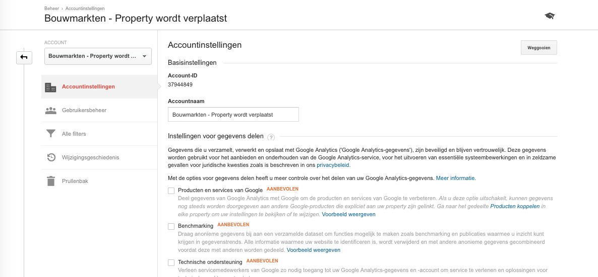
Task: Open the privacybeleid link
Action: (x=333, y=165)
